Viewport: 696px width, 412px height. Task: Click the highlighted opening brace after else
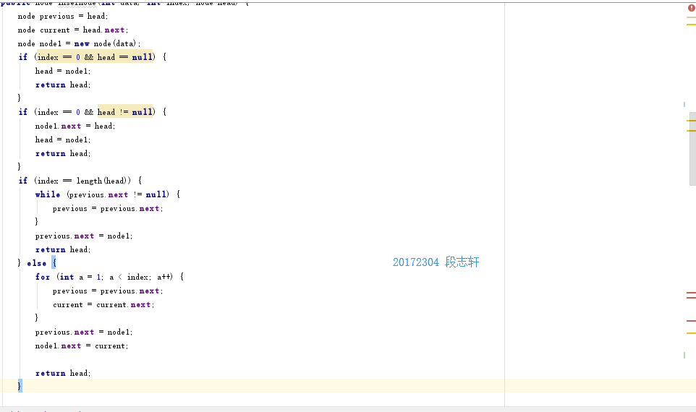pos(54,263)
